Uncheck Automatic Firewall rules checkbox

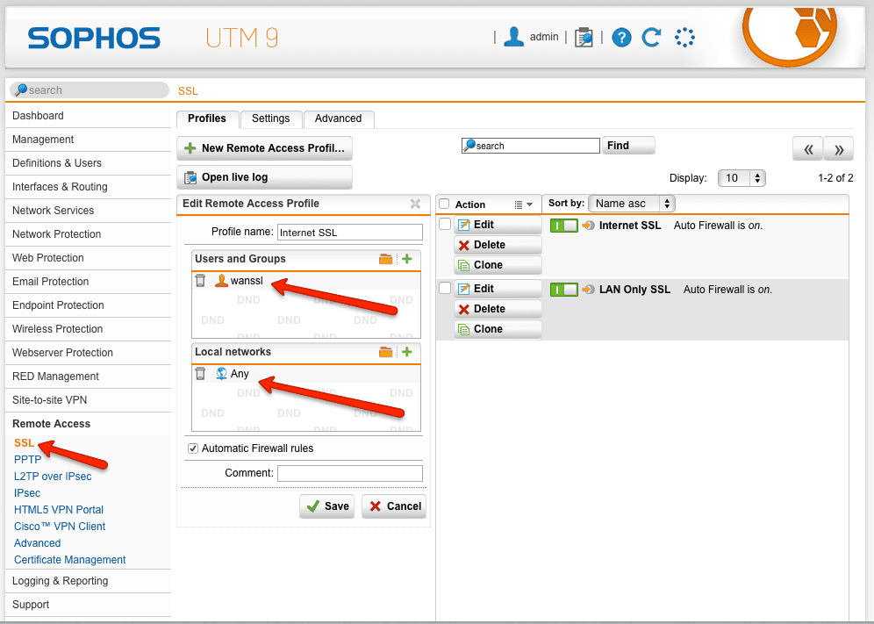click(x=193, y=448)
